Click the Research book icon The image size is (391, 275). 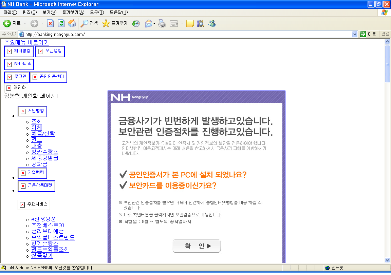pos(200,23)
